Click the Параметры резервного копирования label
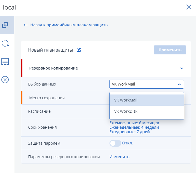 (64, 157)
